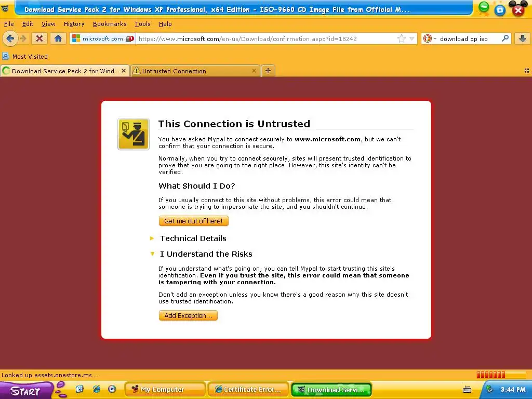Screen dimensions: 532x399
Task: Click the Add Exception... button
Action: tap(188, 315)
